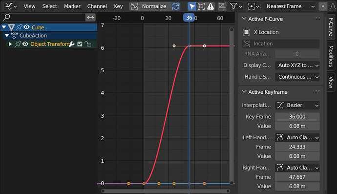Open the Handle Smoothing dropdown
Screen dimensions: 337x194
[x=297, y=77]
